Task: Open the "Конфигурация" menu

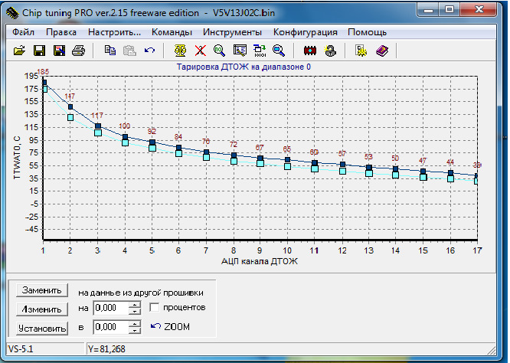Action: pyautogui.click(x=305, y=33)
